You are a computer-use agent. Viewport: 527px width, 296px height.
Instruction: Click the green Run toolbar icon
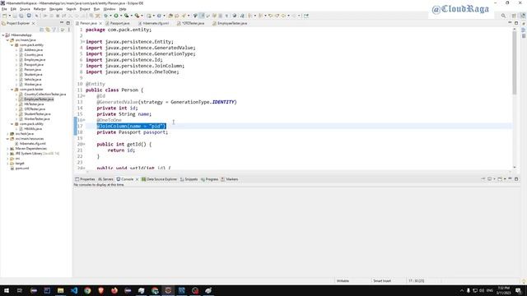tap(116, 16)
